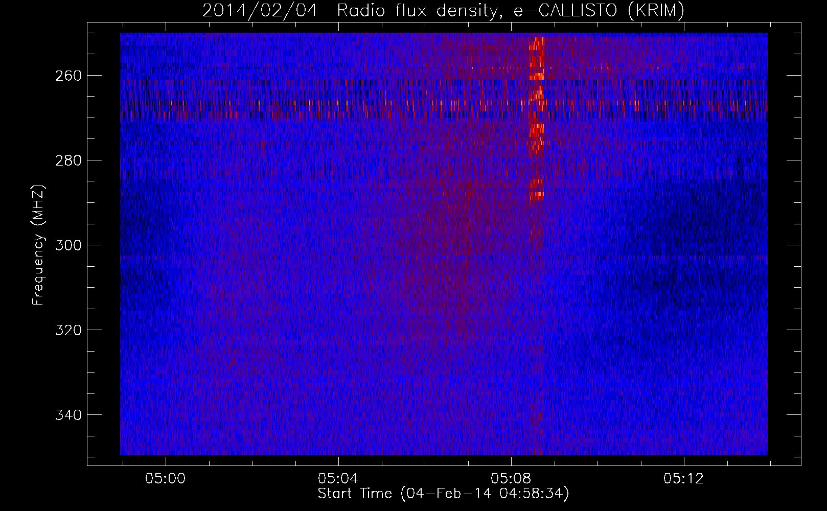Click the 340 frequency axis label

click(x=68, y=415)
